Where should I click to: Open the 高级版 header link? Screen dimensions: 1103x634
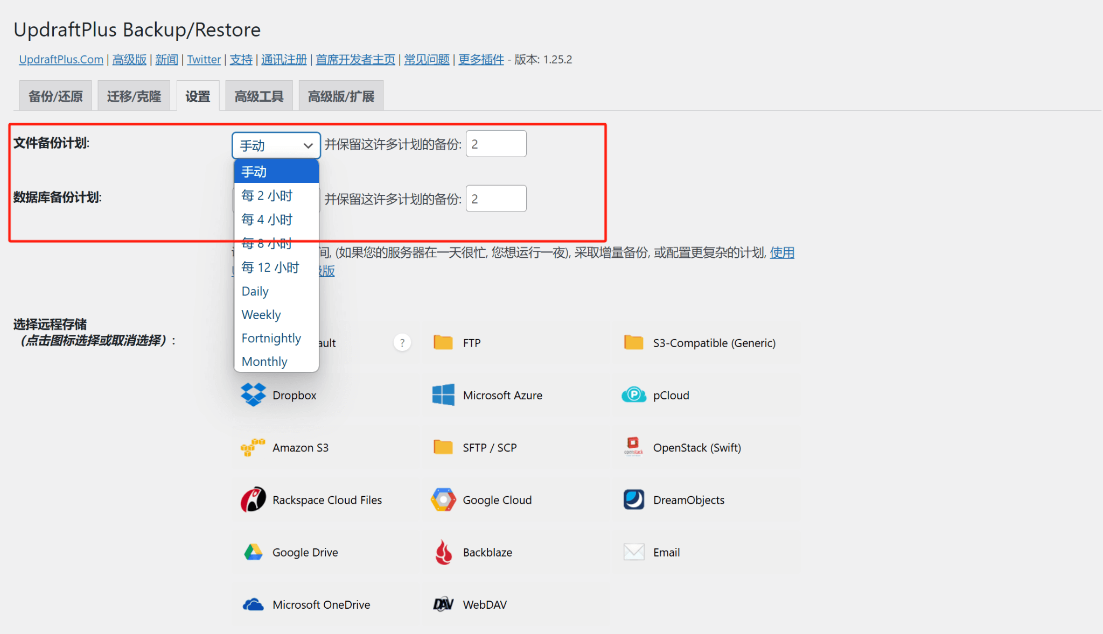tap(129, 59)
